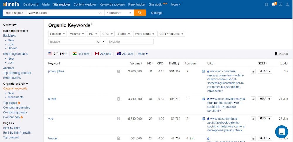The width and height of the screenshot is (293, 142).
Task: Expand the More menu in top navigation
Action: pyautogui.click(x=176, y=4)
